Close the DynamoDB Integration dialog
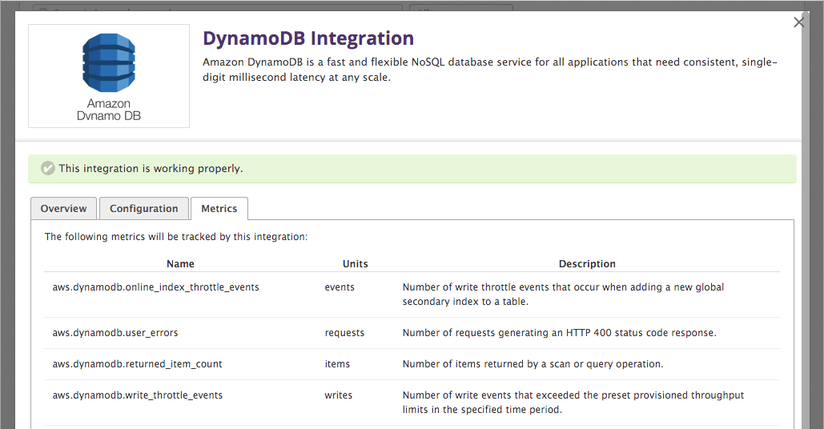Image resolution: width=824 pixels, height=429 pixels. (798, 22)
